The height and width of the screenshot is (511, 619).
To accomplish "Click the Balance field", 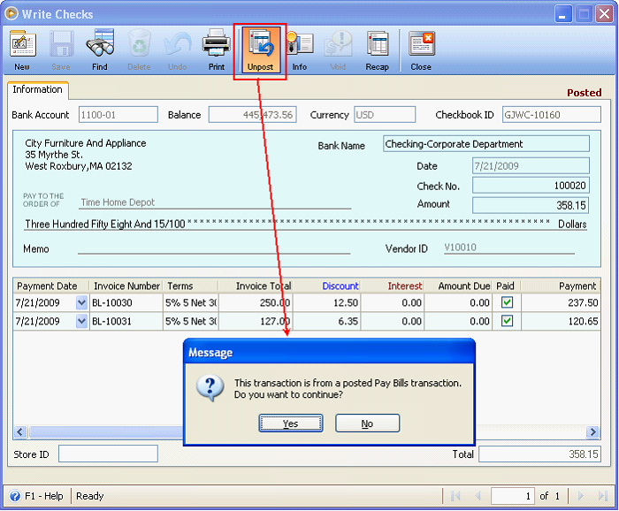I will [253, 115].
